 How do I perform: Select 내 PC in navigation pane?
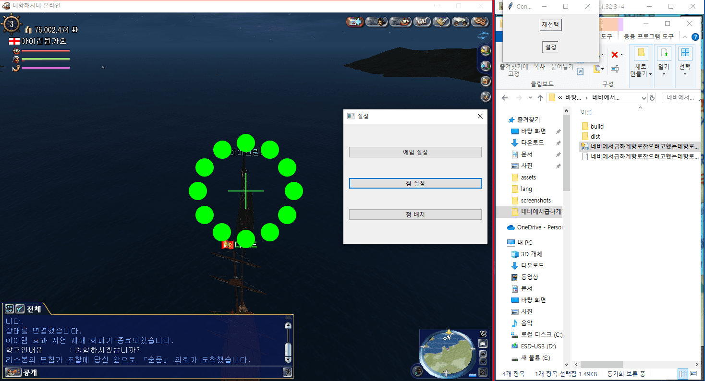click(520, 242)
